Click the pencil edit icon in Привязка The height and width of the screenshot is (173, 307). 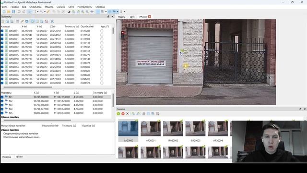[x=22, y=21]
